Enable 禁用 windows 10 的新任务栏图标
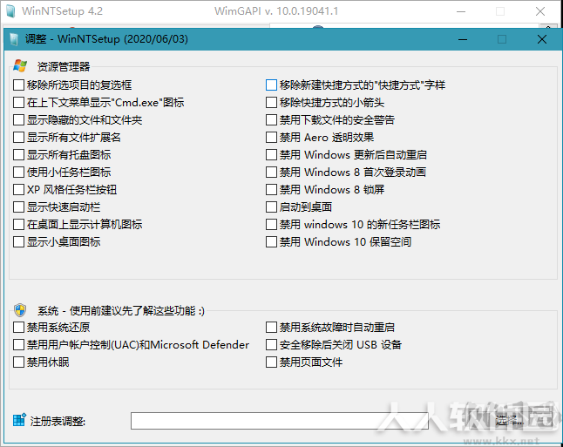 click(x=271, y=225)
